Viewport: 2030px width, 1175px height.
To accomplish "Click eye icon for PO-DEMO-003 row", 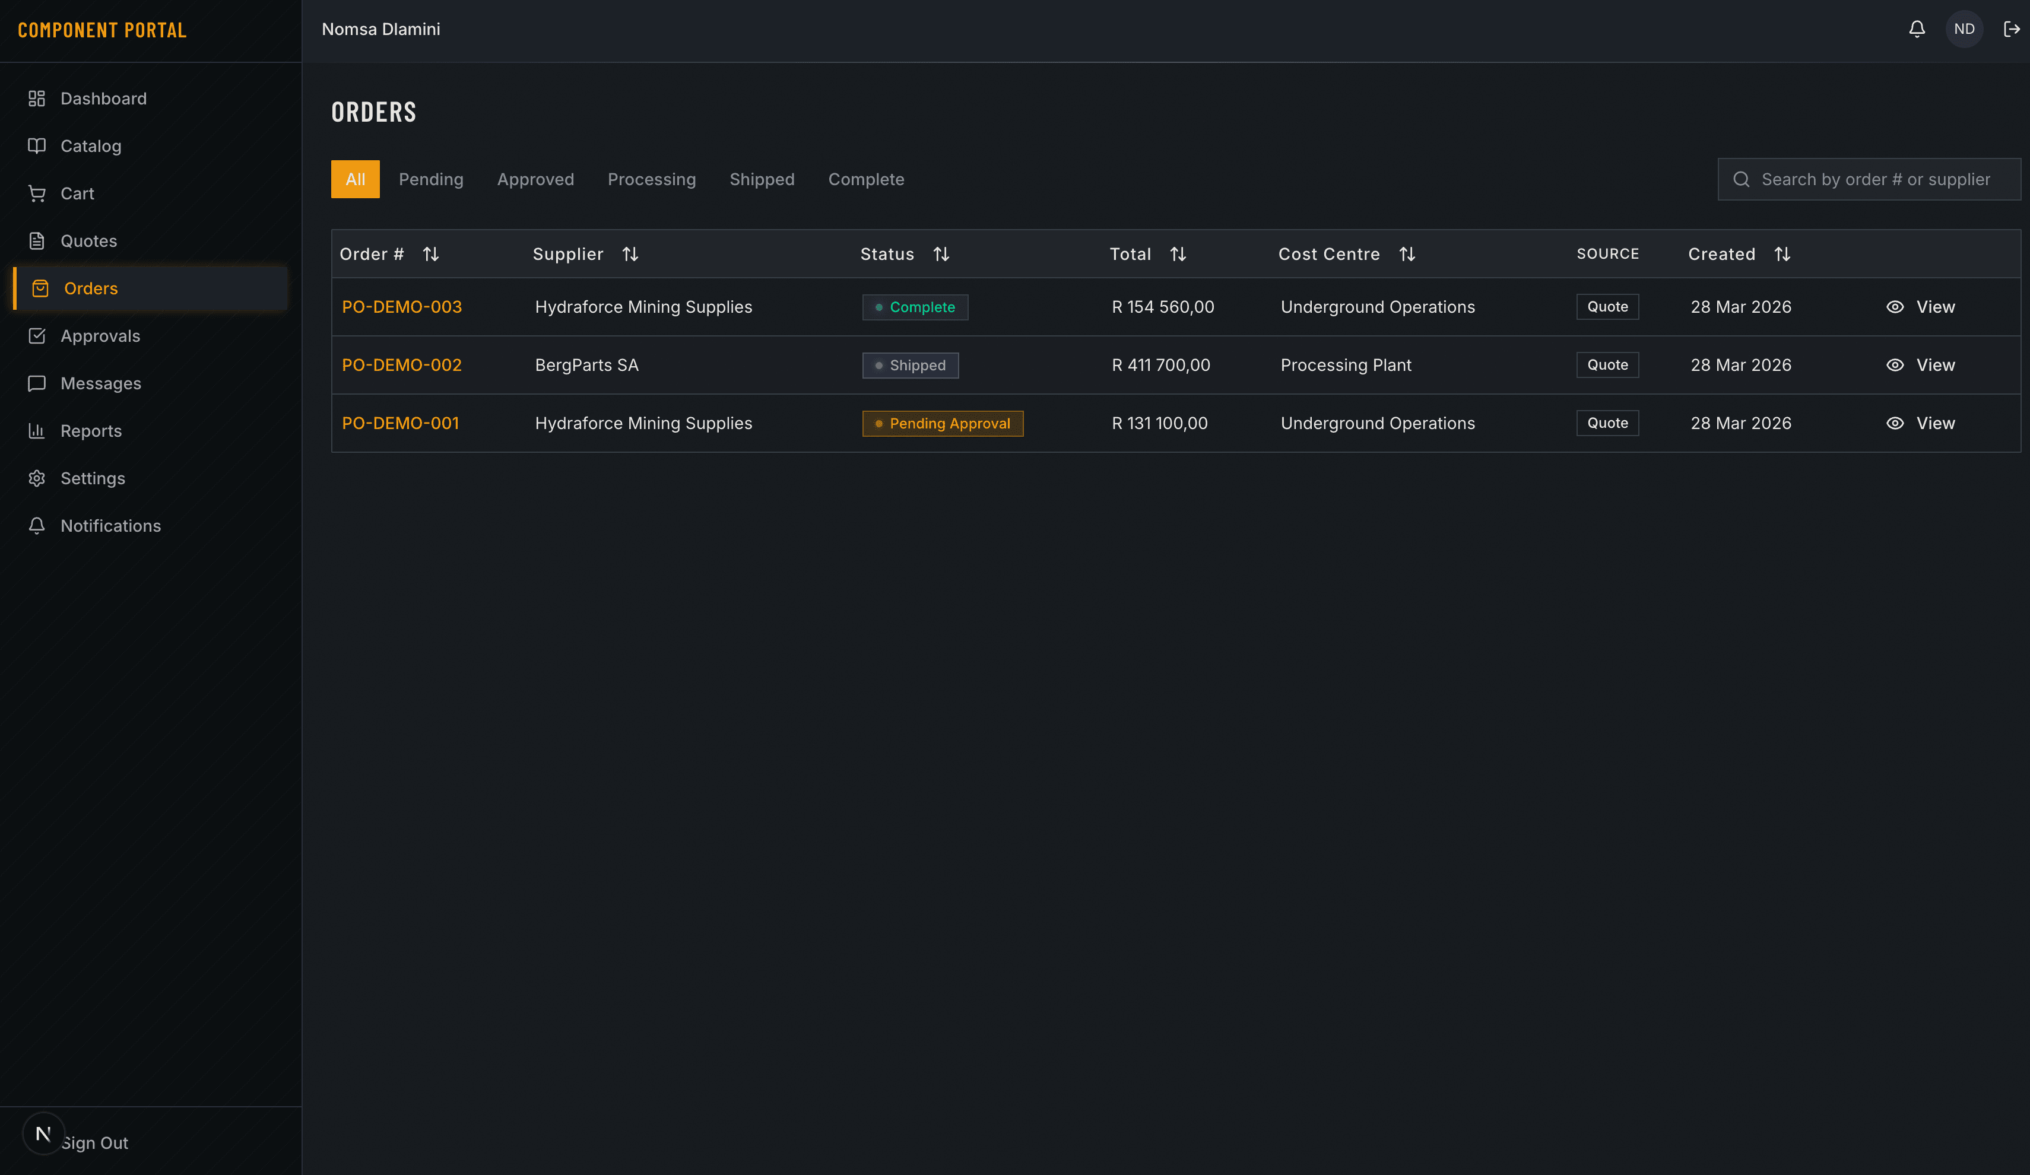I will (1895, 307).
